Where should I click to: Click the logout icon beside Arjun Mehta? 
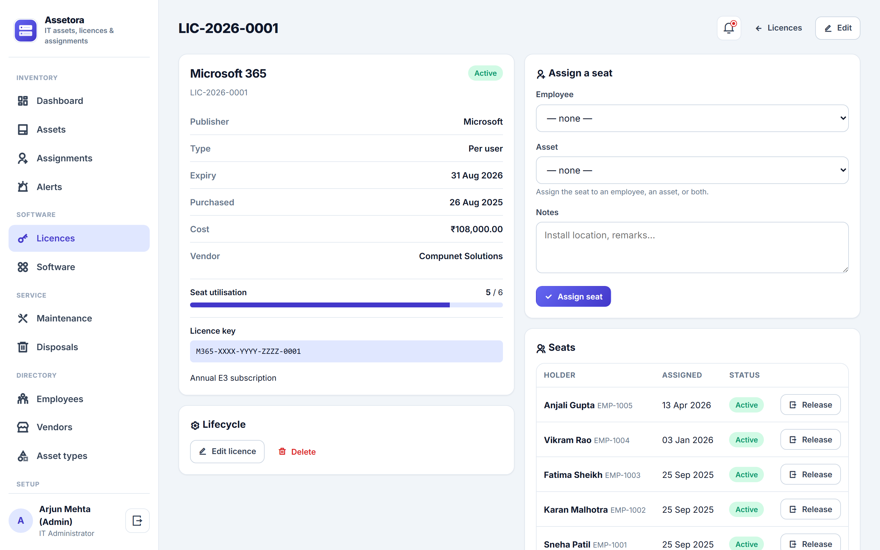tap(137, 521)
